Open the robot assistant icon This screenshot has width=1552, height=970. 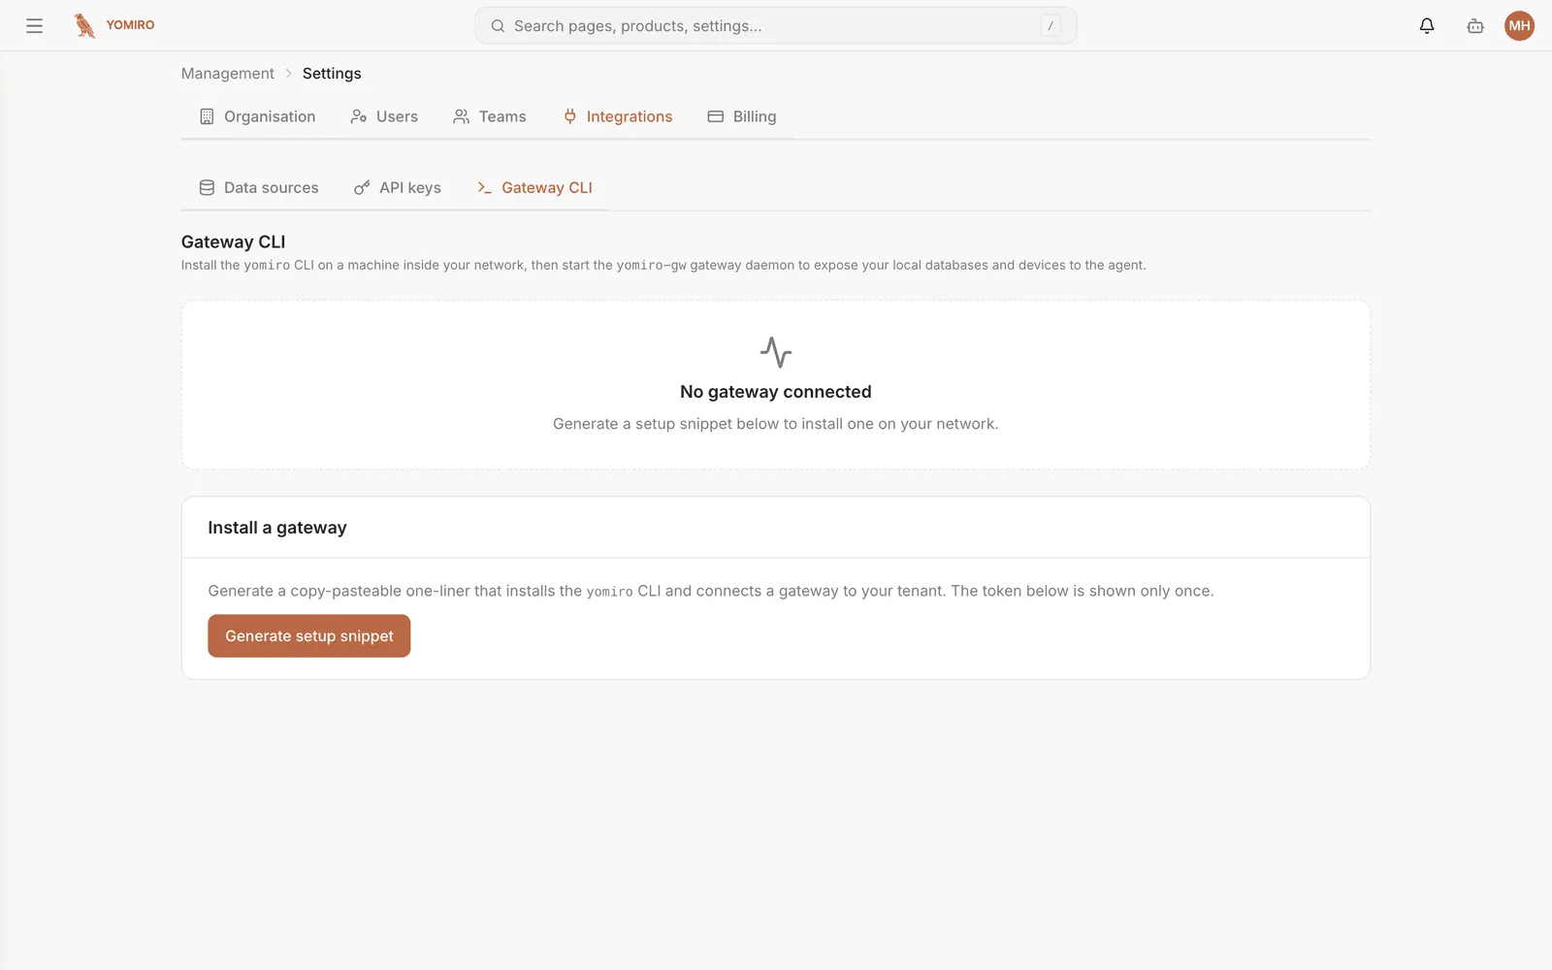(x=1475, y=26)
